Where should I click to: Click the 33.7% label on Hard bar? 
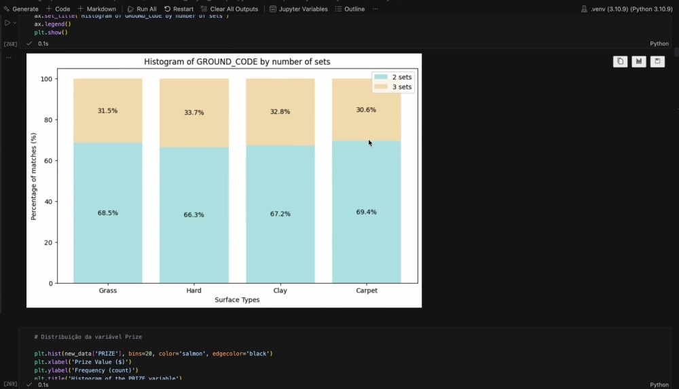pos(194,113)
